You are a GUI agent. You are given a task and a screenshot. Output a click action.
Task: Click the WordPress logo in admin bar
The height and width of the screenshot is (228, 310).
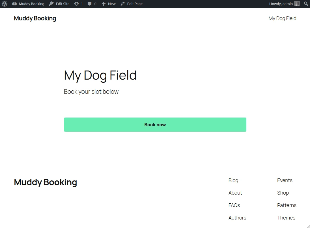pyautogui.click(x=4, y=4)
